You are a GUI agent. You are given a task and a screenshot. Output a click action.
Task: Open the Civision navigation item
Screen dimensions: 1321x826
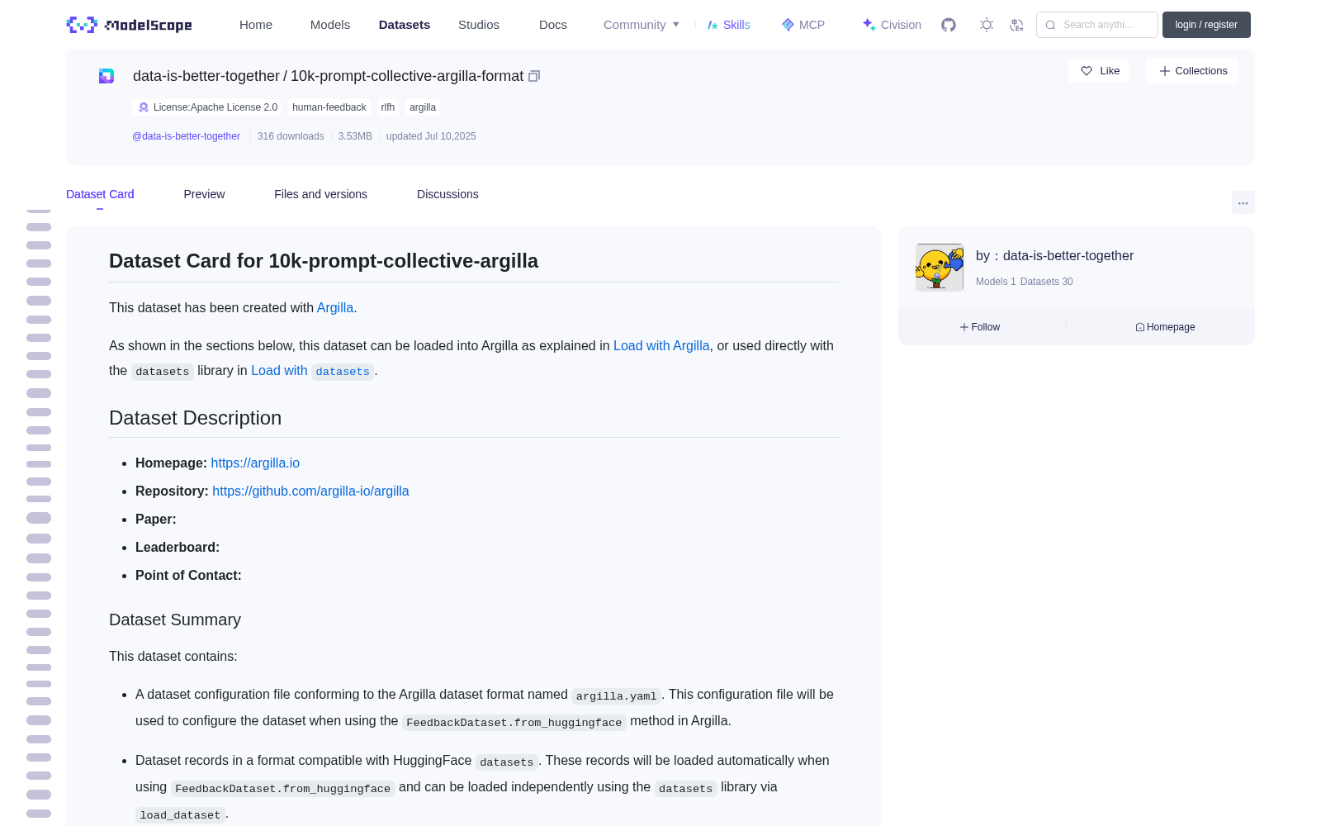click(892, 25)
